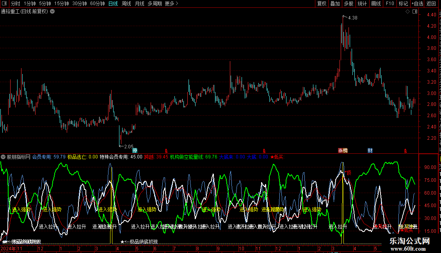This screenshot has width=441, height=253.
Task: Click the ★低买 indicator label in header
Action: click(x=277, y=157)
